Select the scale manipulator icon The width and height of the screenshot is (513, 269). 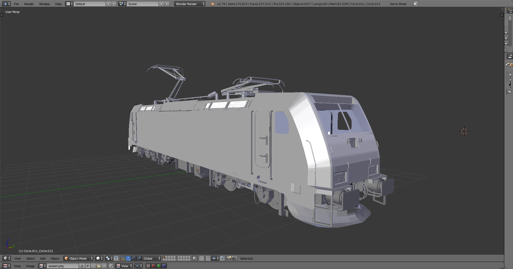(139, 258)
